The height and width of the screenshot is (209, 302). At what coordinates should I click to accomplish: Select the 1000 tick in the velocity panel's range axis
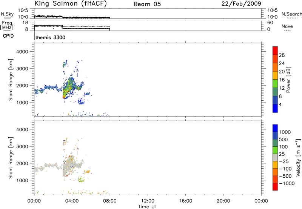click(x=22, y=180)
